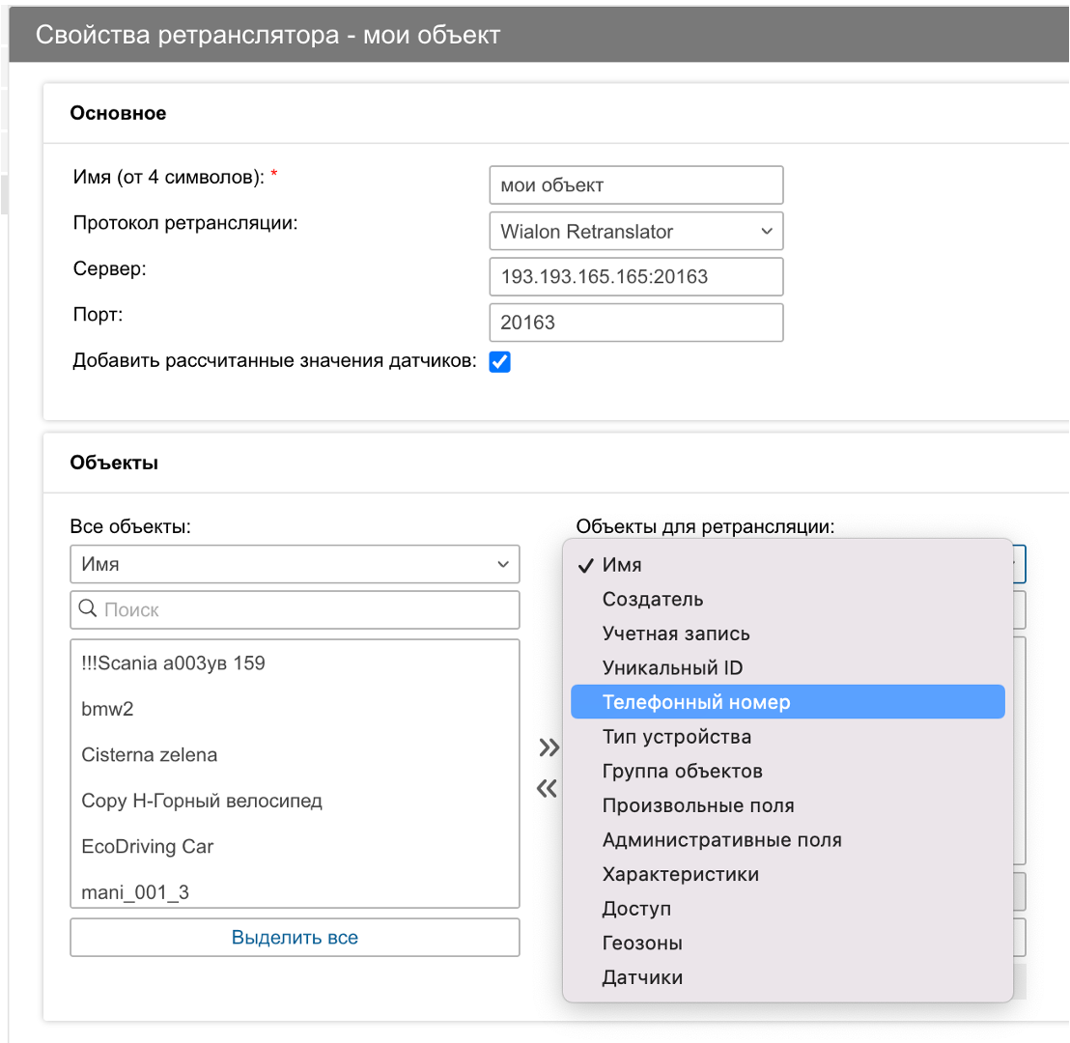Click the remove double left arrow
Image resolution: width=1070 pixels, height=1043 pixels.
pos(548,789)
